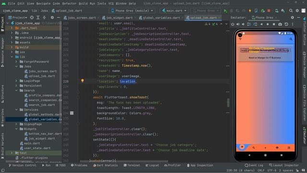Click emulator toolbar Overview square icon
The width and height of the screenshot is (307, 173).
(x=274, y=24)
